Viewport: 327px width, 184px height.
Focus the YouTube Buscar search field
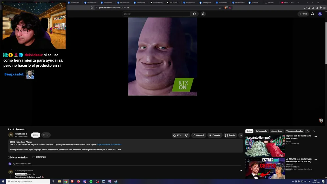click(156, 14)
